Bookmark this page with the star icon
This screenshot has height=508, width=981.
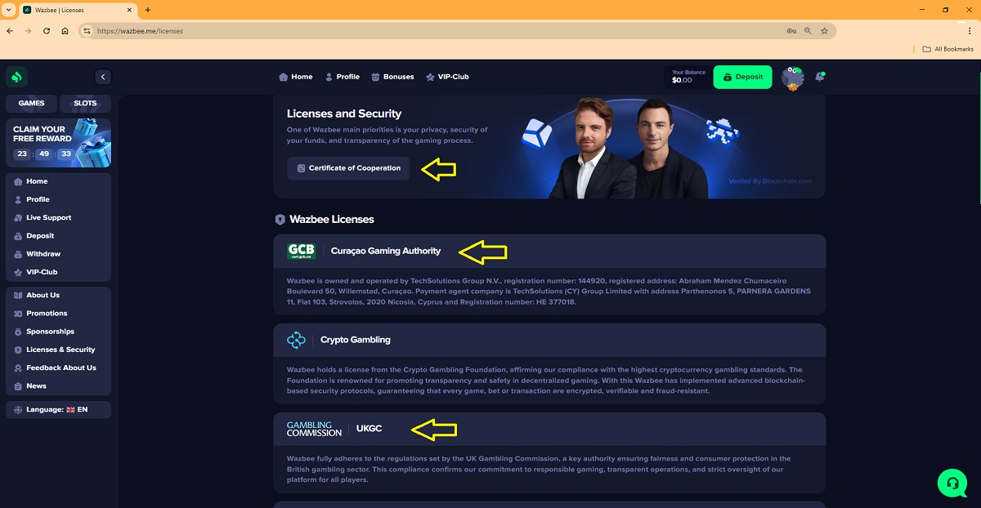click(824, 31)
